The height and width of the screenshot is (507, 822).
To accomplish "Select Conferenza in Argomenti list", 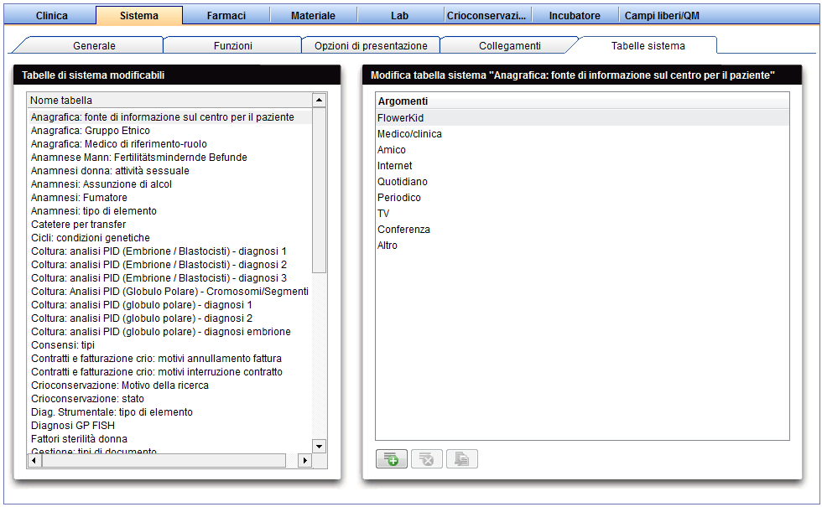I will pyautogui.click(x=582, y=230).
